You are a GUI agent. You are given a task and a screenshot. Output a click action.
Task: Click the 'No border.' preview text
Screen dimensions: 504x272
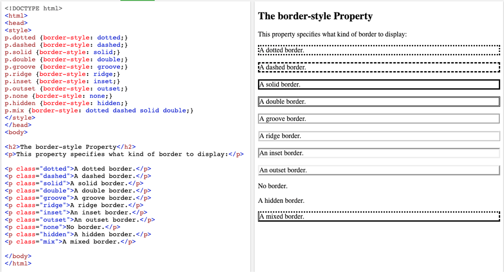coord(273,186)
